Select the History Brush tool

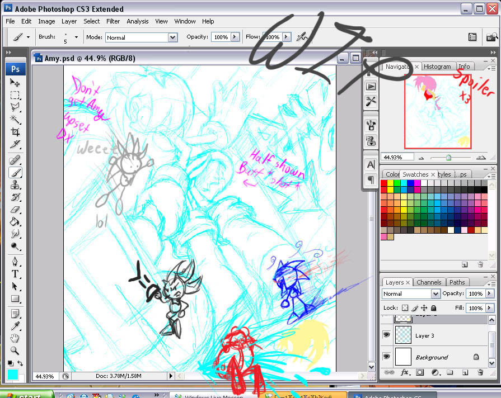(15, 197)
